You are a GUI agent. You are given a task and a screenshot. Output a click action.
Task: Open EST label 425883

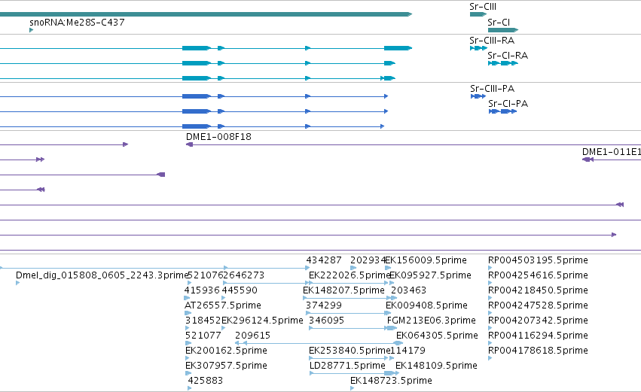(x=205, y=381)
